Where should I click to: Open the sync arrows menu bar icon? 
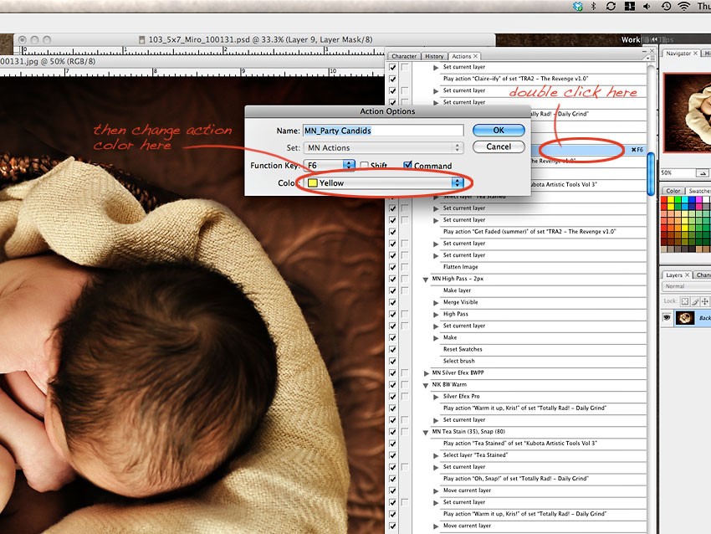611,6
